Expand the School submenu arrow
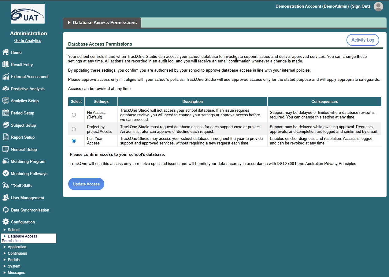The width and height of the screenshot is (389, 277). (x=5, y=230)
